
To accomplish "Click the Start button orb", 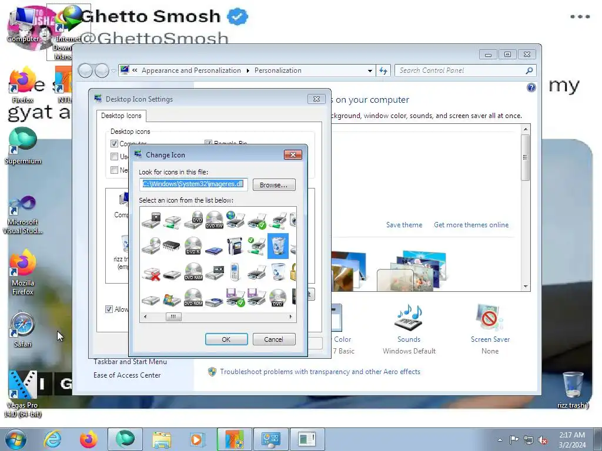I will tap(15, 439).
